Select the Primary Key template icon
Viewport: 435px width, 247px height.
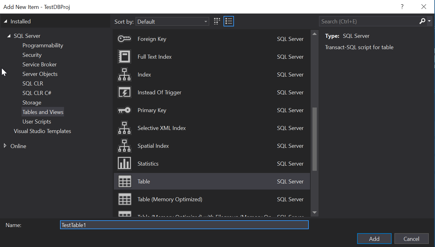[x=124, y=110]
